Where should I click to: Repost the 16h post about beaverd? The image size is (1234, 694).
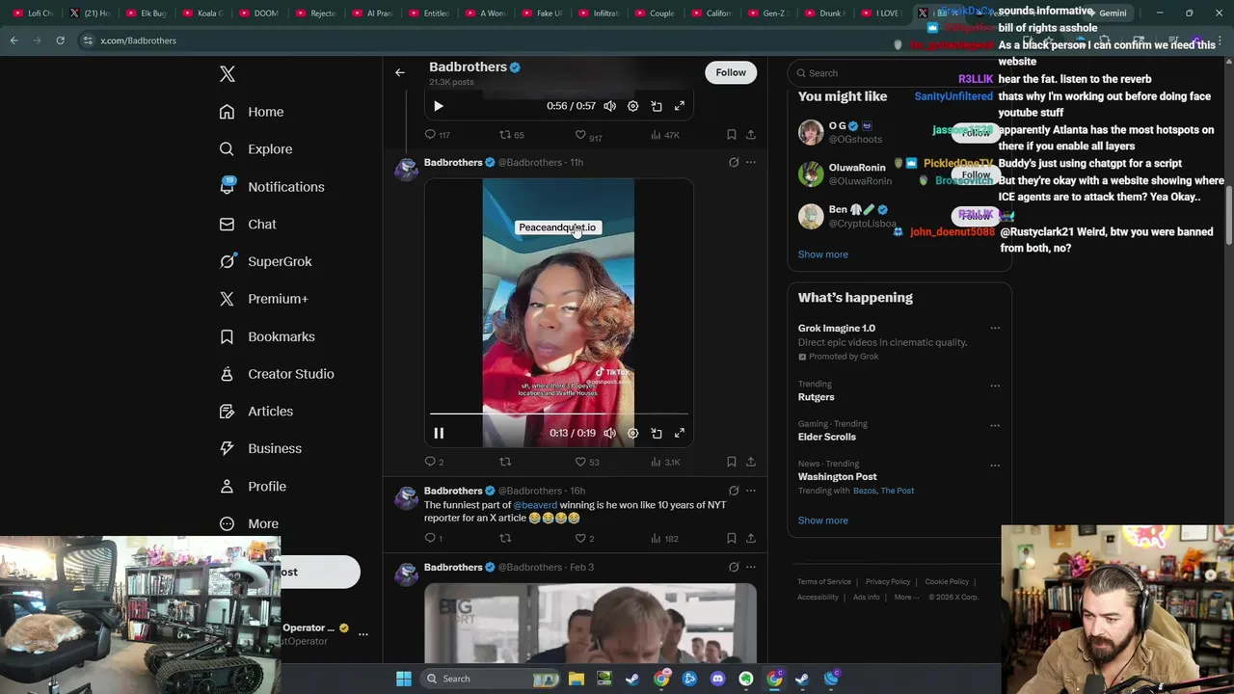(x=505, y=539)
